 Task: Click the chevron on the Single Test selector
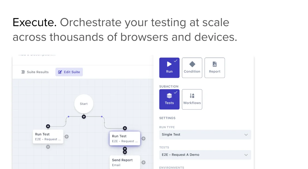point(246,135)
